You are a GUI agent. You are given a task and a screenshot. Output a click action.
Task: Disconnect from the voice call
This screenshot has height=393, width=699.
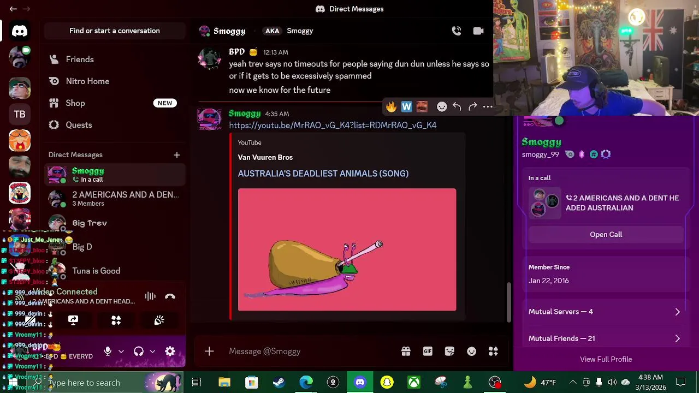coord(170,296)
